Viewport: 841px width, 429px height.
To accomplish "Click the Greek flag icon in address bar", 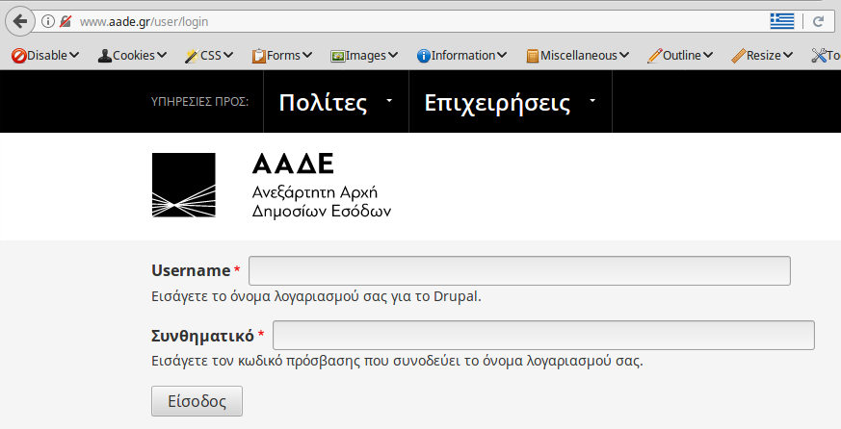I will pyautogui.click(x=782, y=21).
